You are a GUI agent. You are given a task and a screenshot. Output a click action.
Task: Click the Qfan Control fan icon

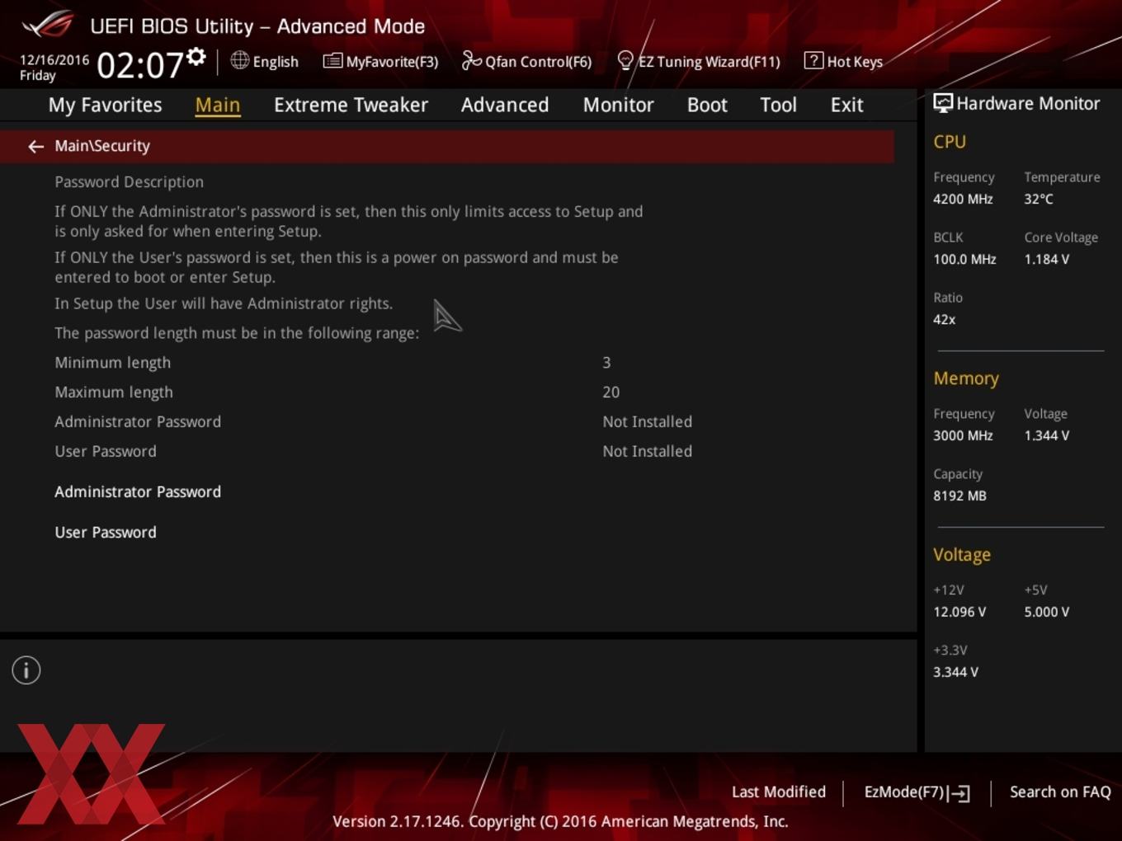(471, 60)
